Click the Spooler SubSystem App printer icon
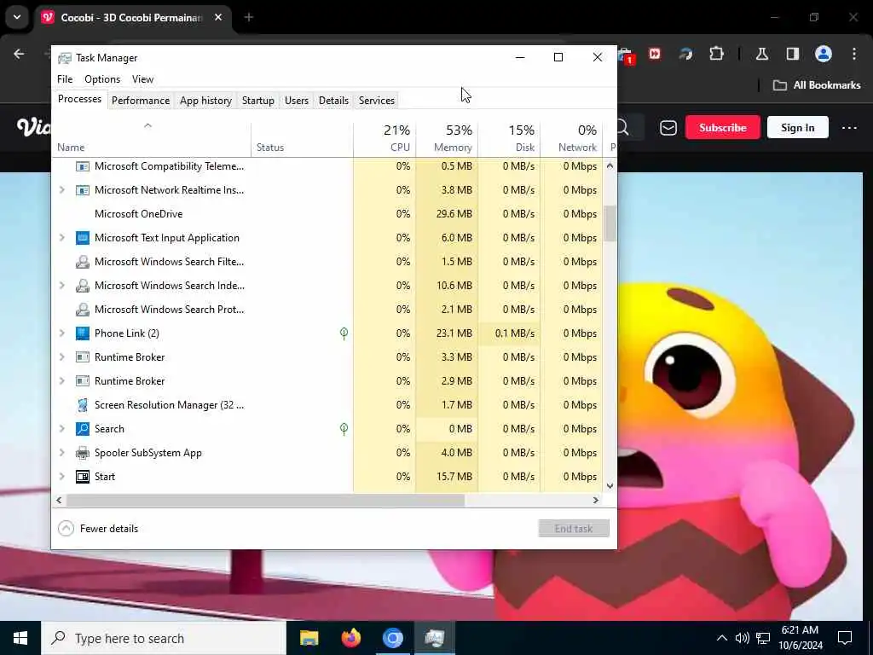 tap(83, 453)
